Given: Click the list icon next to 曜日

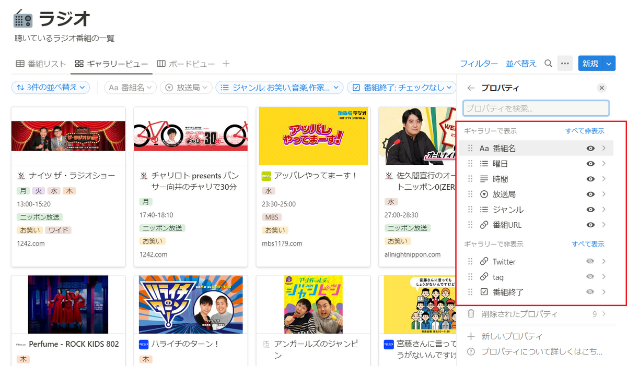Looking at the screenshot, I should (484, 164).
